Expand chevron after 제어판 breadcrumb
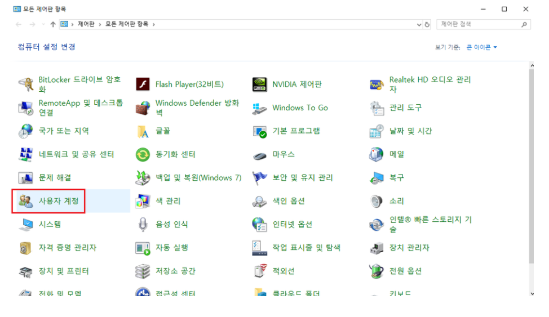This screenshot has width=549, height=317. [x=100, y=24]
